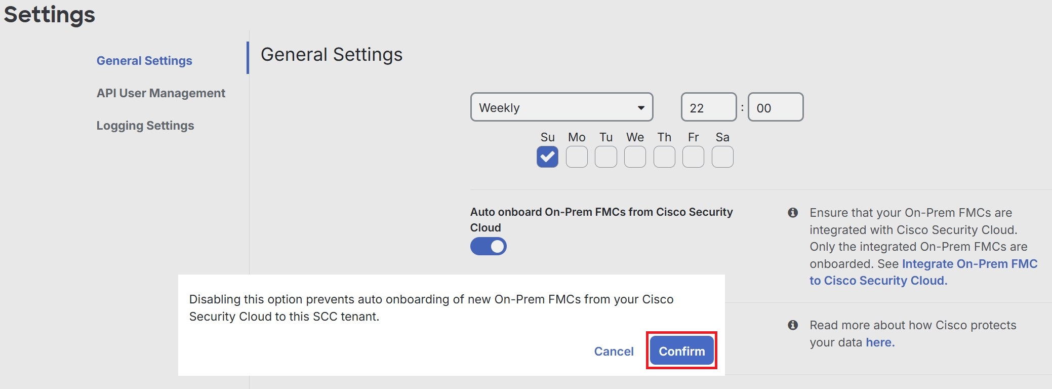Uncheck the Su checkbox
Image resolution: width=1052 pixels, height=389 pixels.
(x=547, y=157)
